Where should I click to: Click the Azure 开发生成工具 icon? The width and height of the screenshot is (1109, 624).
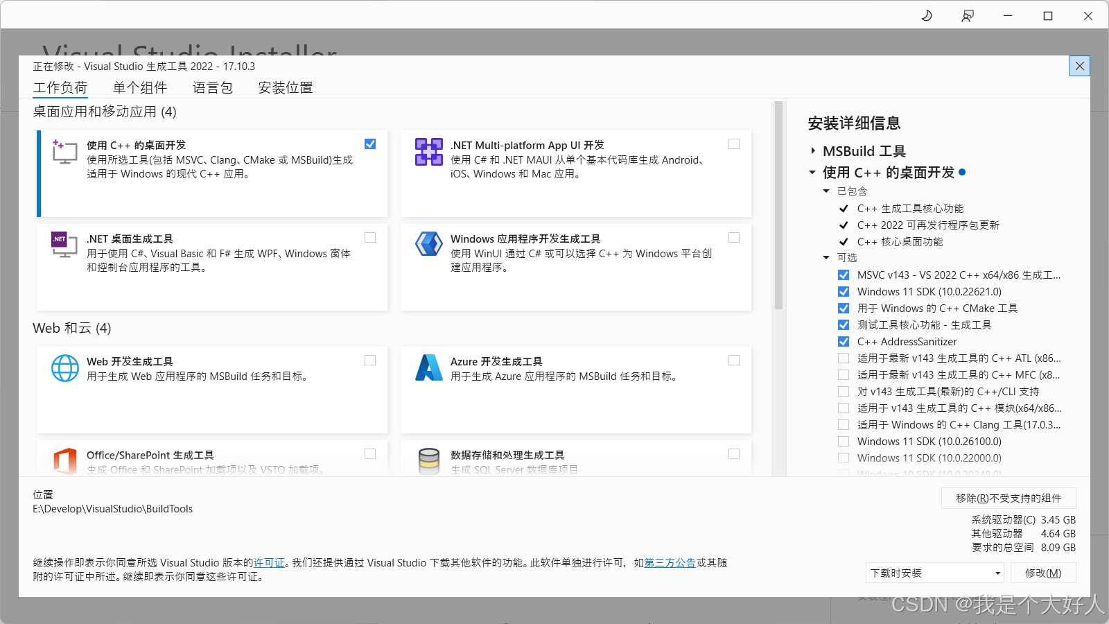[428, 367]
